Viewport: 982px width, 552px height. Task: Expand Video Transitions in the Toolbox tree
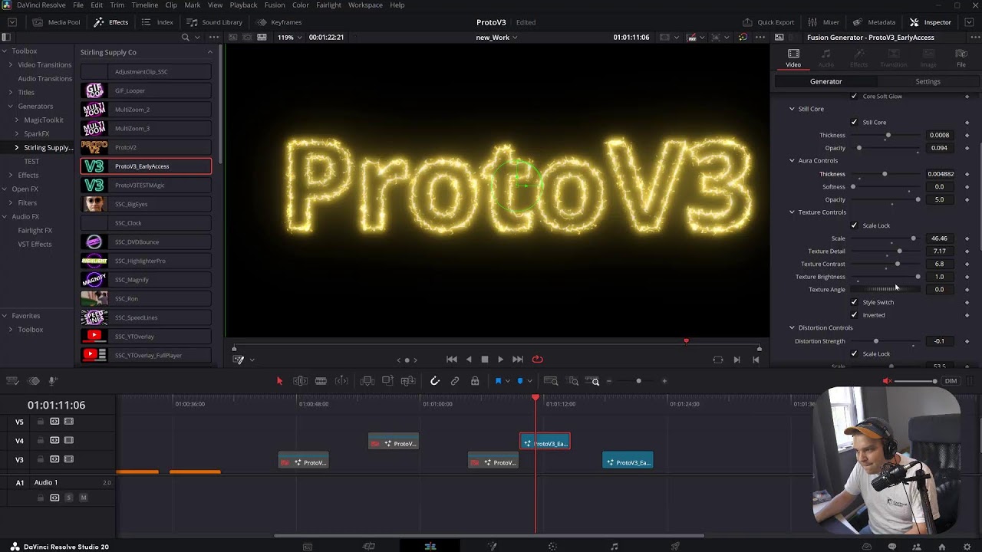click(x=11, y=64)
